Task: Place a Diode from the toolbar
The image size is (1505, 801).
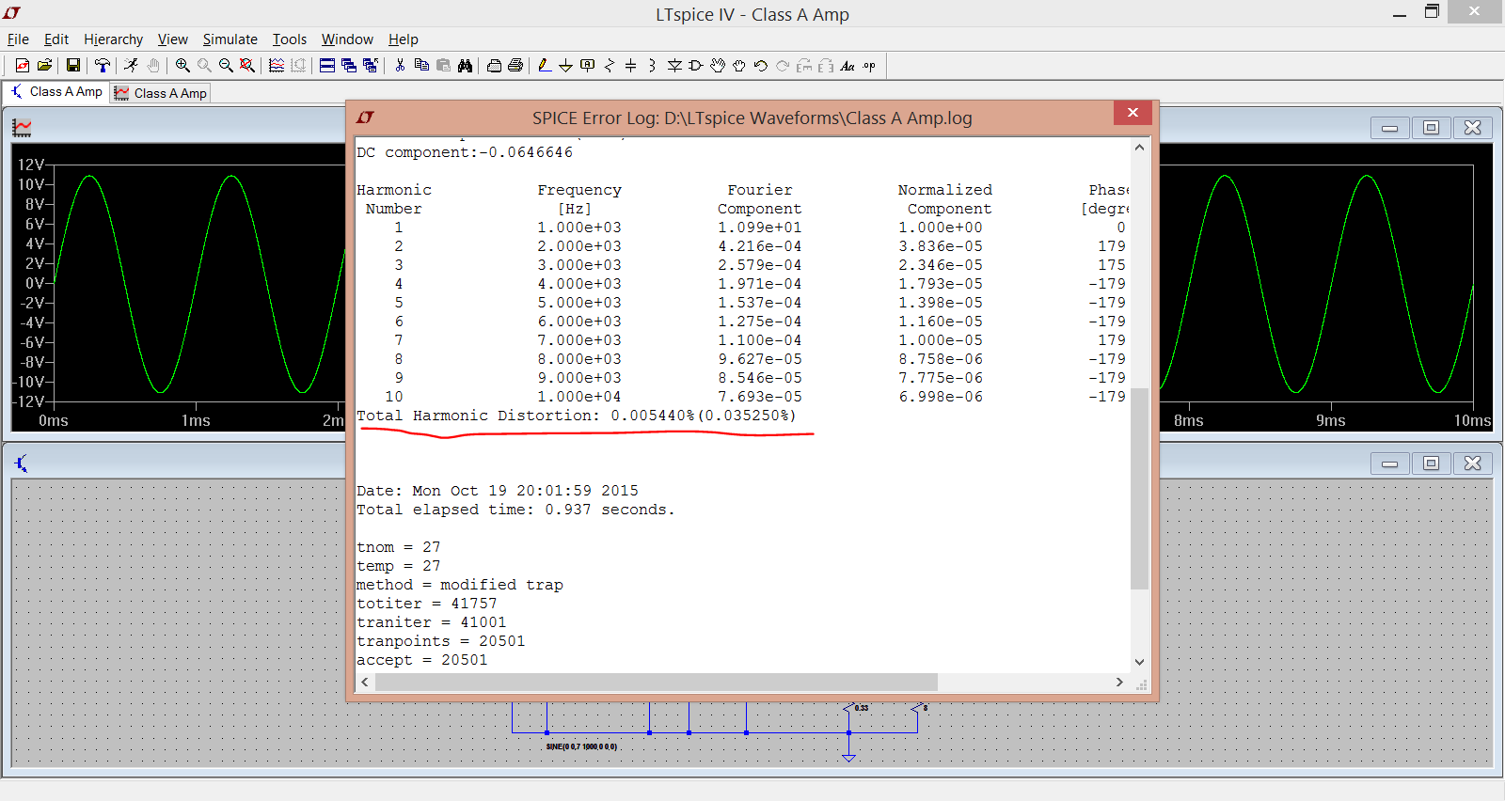Action: click(x=674, y=65)
